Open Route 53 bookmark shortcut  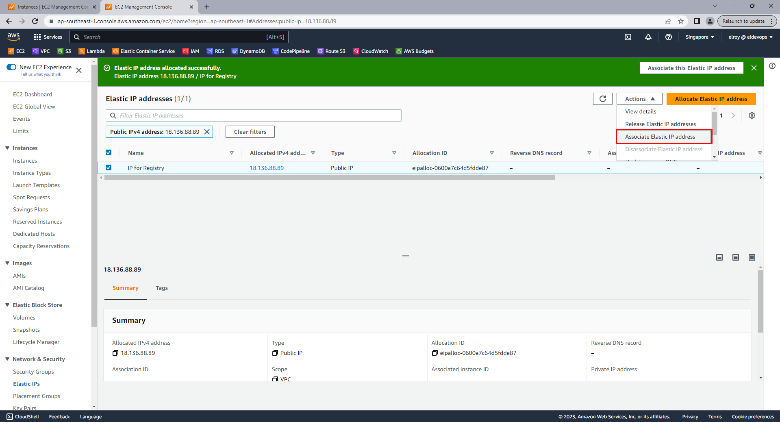tap(331, 51)
